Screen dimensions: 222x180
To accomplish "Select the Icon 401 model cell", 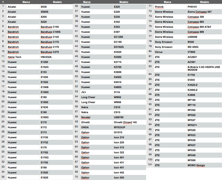I will tap(129, 157).
